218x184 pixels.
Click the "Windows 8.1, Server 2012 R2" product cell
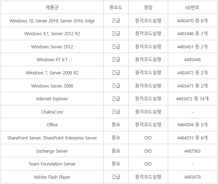coord(52,34)
